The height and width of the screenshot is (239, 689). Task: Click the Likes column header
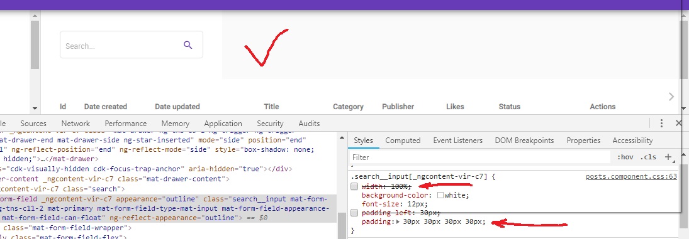pos(455,107)
